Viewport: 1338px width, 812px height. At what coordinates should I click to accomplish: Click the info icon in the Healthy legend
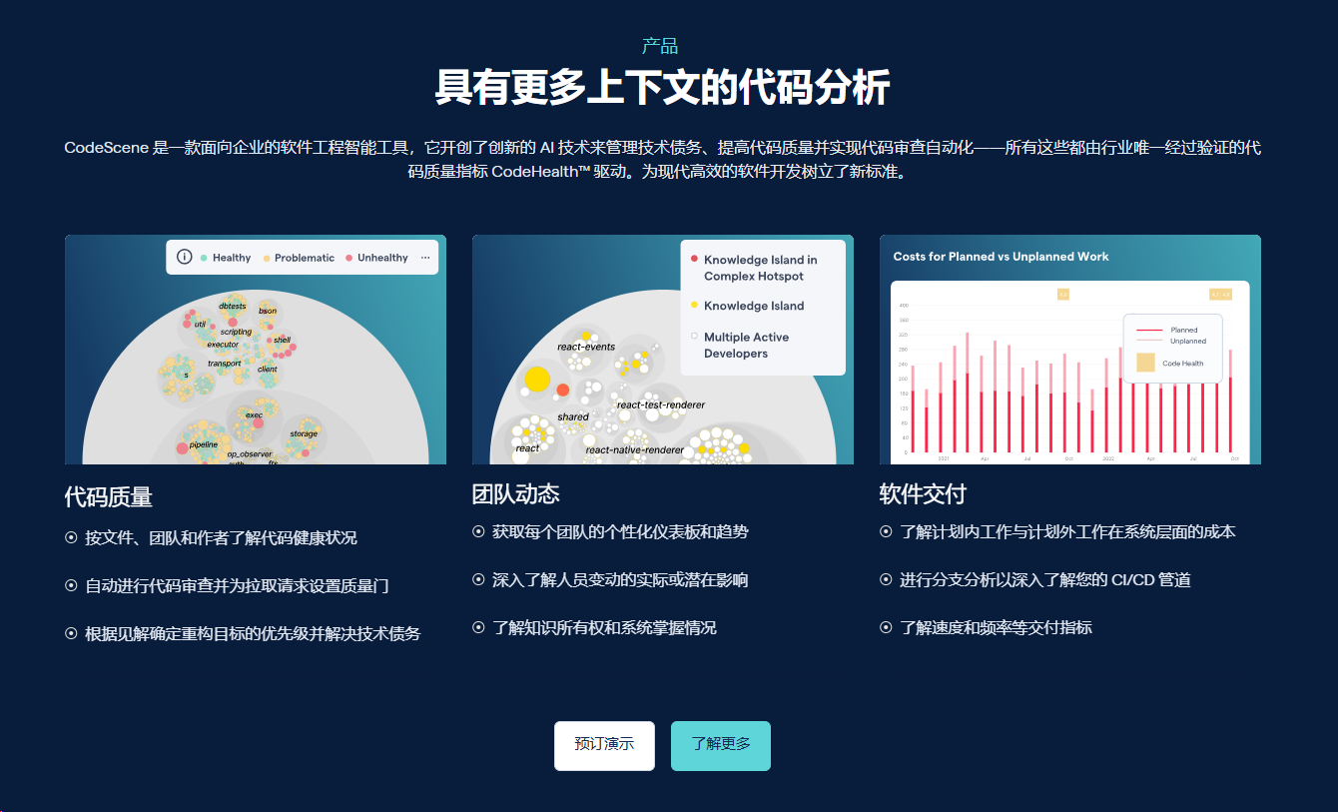184,257
